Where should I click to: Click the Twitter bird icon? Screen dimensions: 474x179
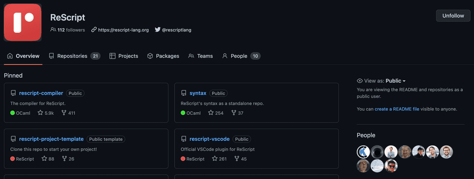[x=158, y=29]
